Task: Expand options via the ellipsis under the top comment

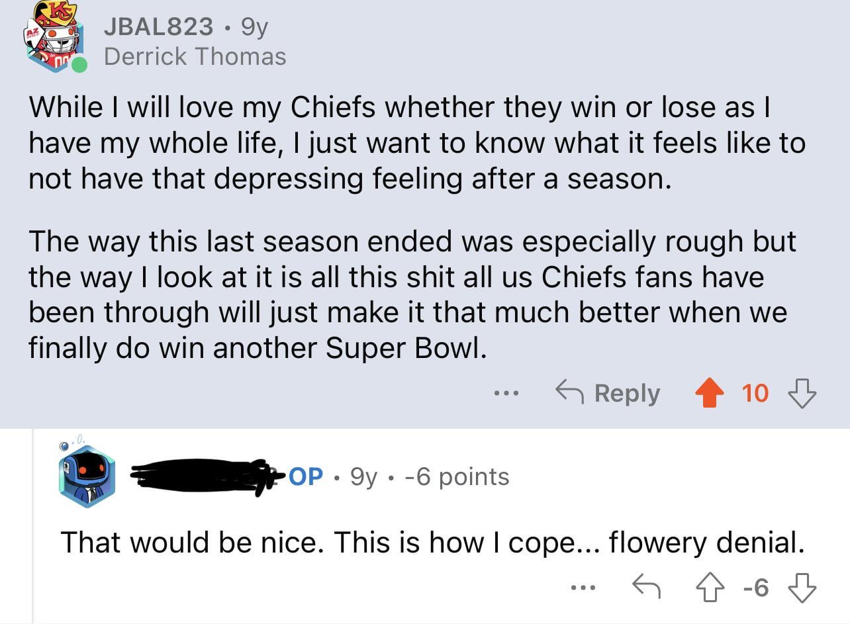Action: [506, 392]
